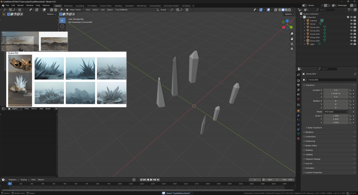Toggle the Collection exclude checkbox
This screenshot has width=358, height=195.
pos(348,17)
